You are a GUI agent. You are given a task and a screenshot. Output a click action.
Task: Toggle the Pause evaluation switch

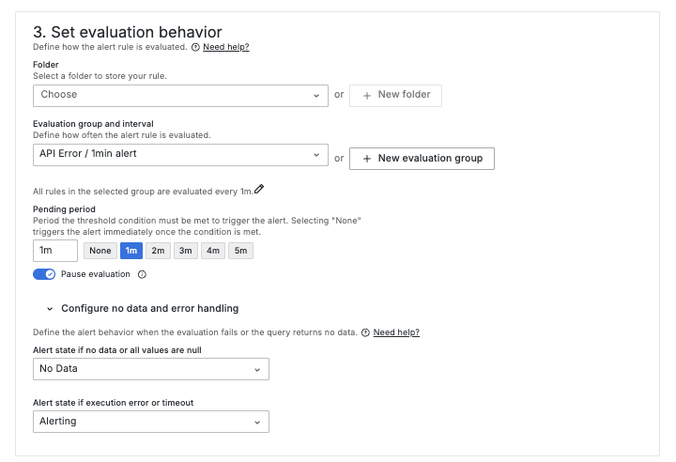pos(44,274)
